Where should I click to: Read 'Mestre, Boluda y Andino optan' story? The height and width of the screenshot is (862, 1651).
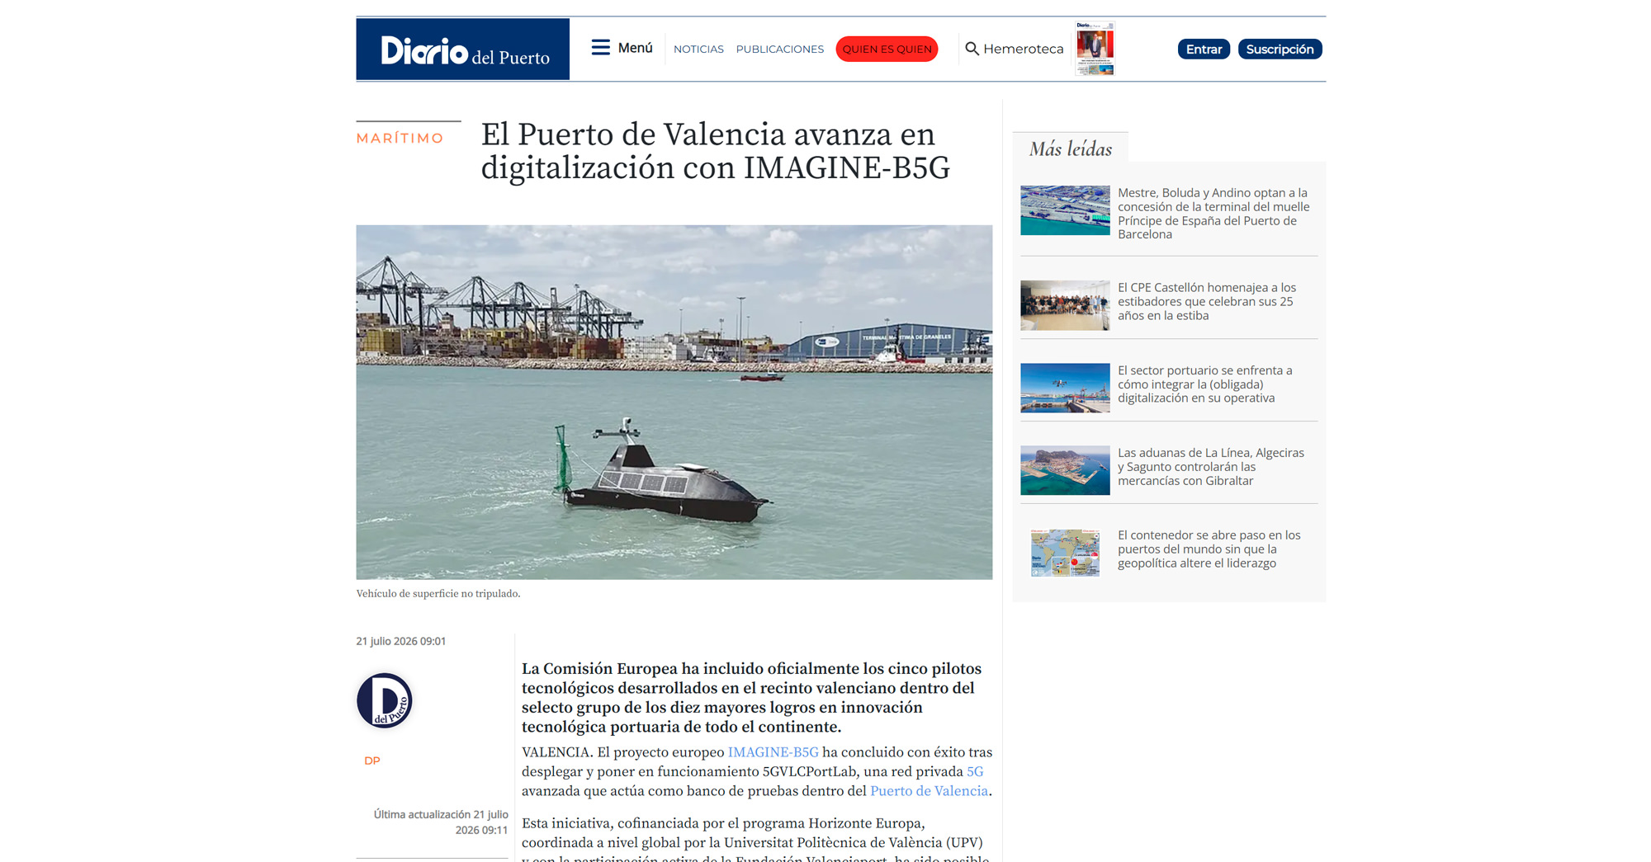[1213, 214]
